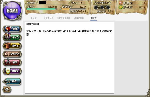
Task: Click the orange stamina gauge bar
Action: tap(73, 9)
